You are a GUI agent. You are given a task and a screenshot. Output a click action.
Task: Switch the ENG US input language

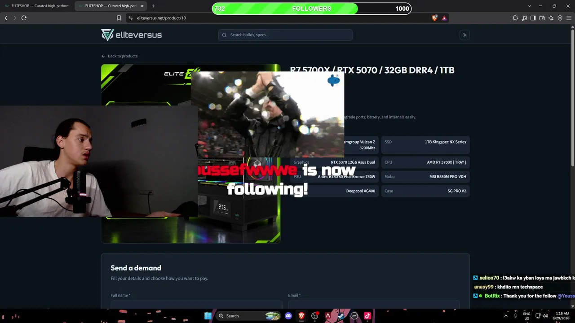526,316
